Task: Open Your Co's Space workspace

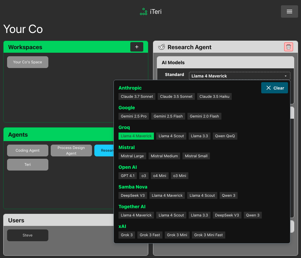Action: [27, 62]
